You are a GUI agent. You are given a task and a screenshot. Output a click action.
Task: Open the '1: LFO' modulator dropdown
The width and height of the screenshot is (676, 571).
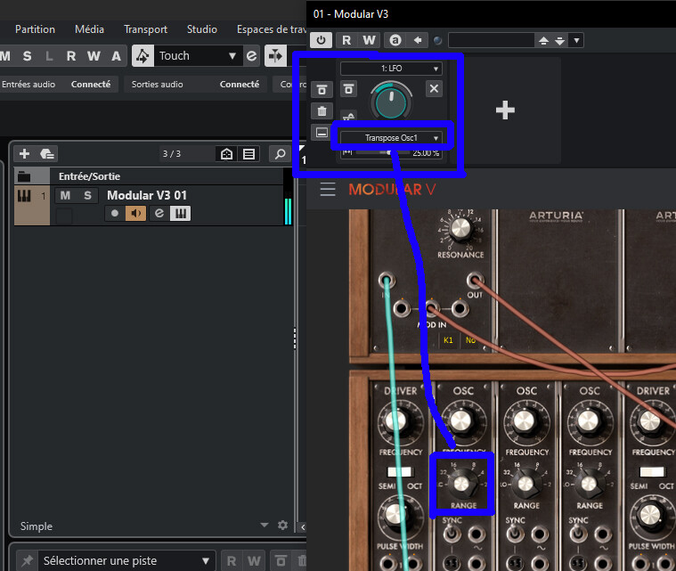[391, 68]
